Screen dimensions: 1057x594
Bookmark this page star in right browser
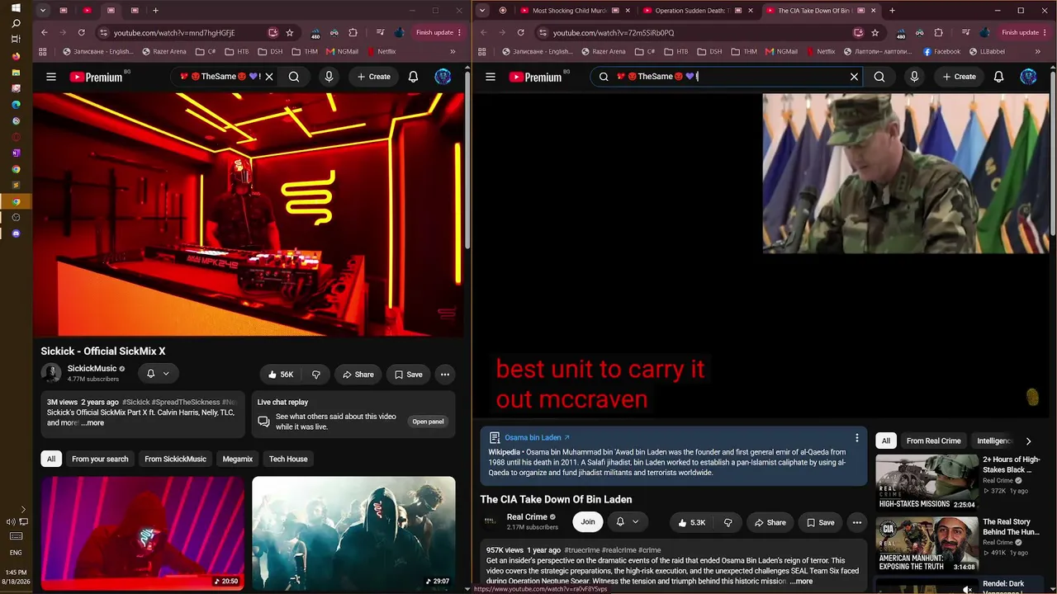(x=875, y=32)
